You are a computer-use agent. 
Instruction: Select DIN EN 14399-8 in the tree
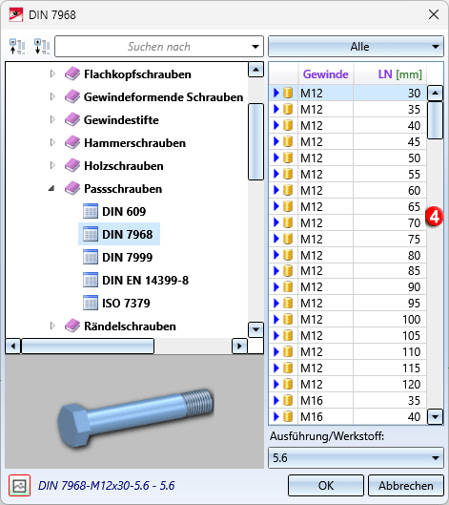(146, 281)
